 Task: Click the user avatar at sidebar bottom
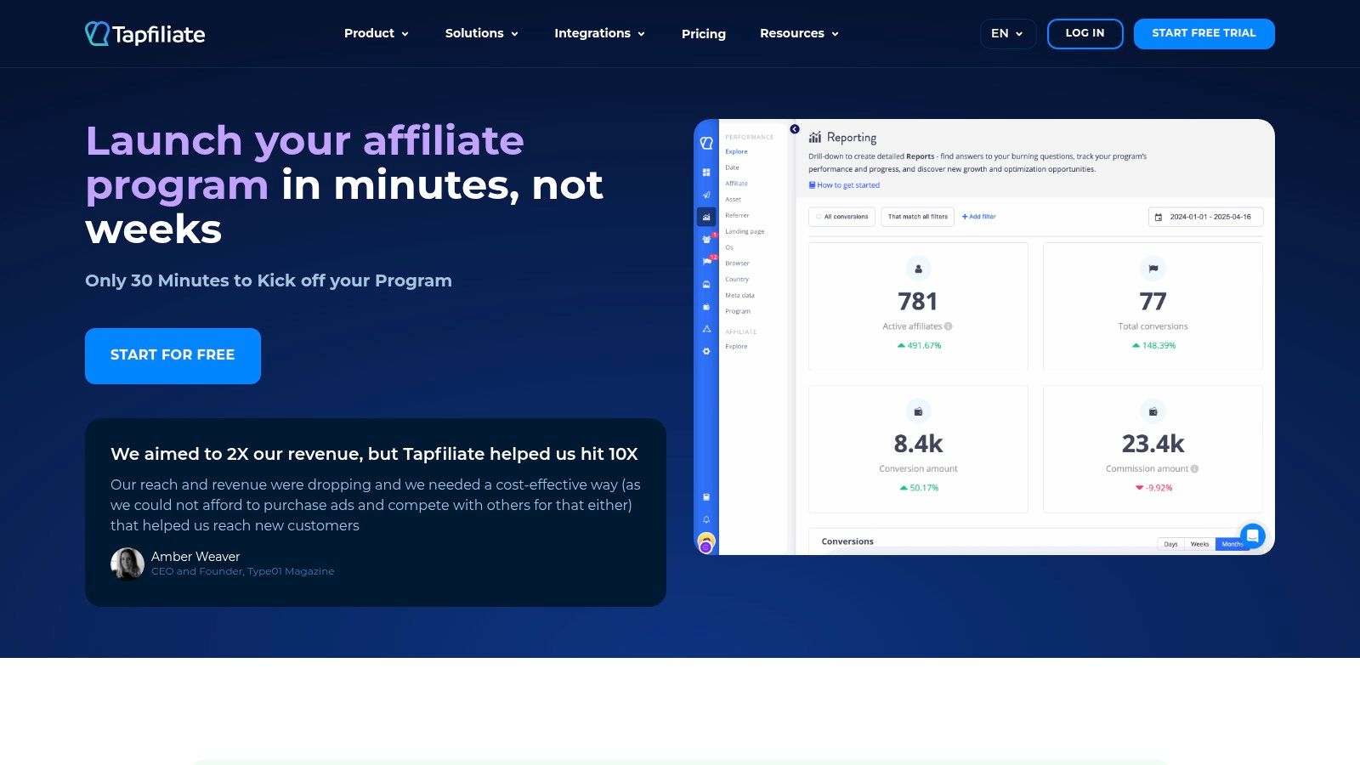pos(706,542)
